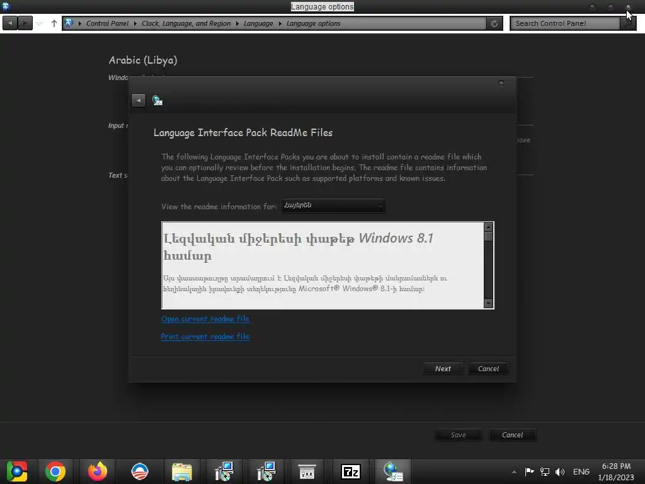Open the recent locations dropdown arrow
The width and height of the screenshot is (645, 484).
[40, 23]
